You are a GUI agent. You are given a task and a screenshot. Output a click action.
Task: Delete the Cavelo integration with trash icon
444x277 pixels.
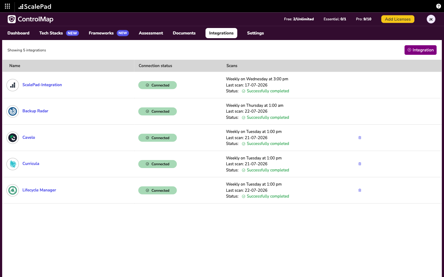point(360,138)
